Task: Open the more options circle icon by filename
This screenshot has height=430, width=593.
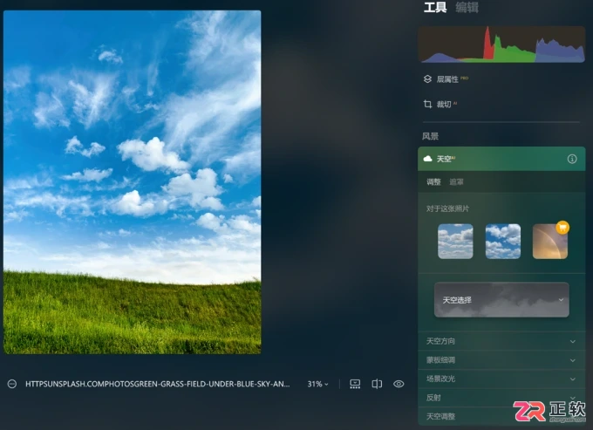Action: click(12, 385)
